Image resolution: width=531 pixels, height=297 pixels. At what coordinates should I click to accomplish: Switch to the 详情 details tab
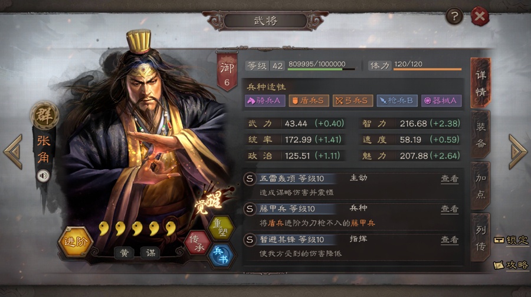tap(480, 83)
